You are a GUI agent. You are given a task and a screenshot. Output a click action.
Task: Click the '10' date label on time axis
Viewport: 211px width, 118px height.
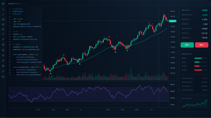coord(152,110)
